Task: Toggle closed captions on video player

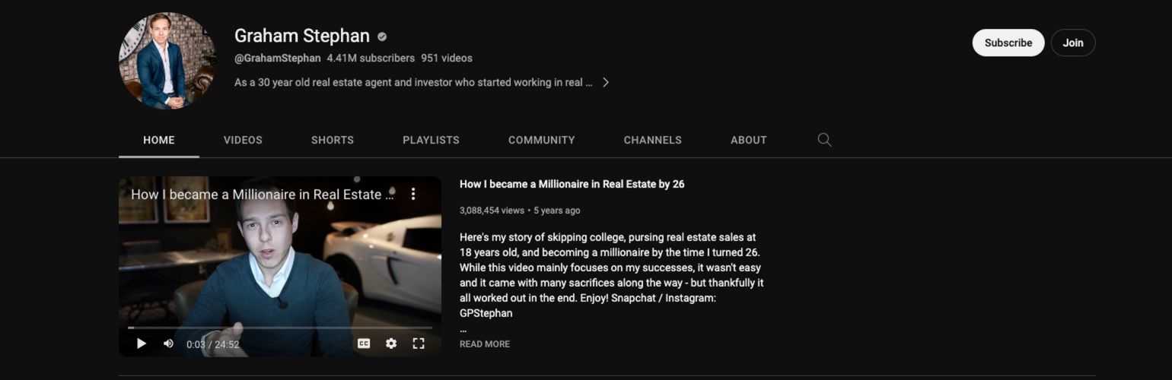Action: pyautogui.click(x=364, y=344)
